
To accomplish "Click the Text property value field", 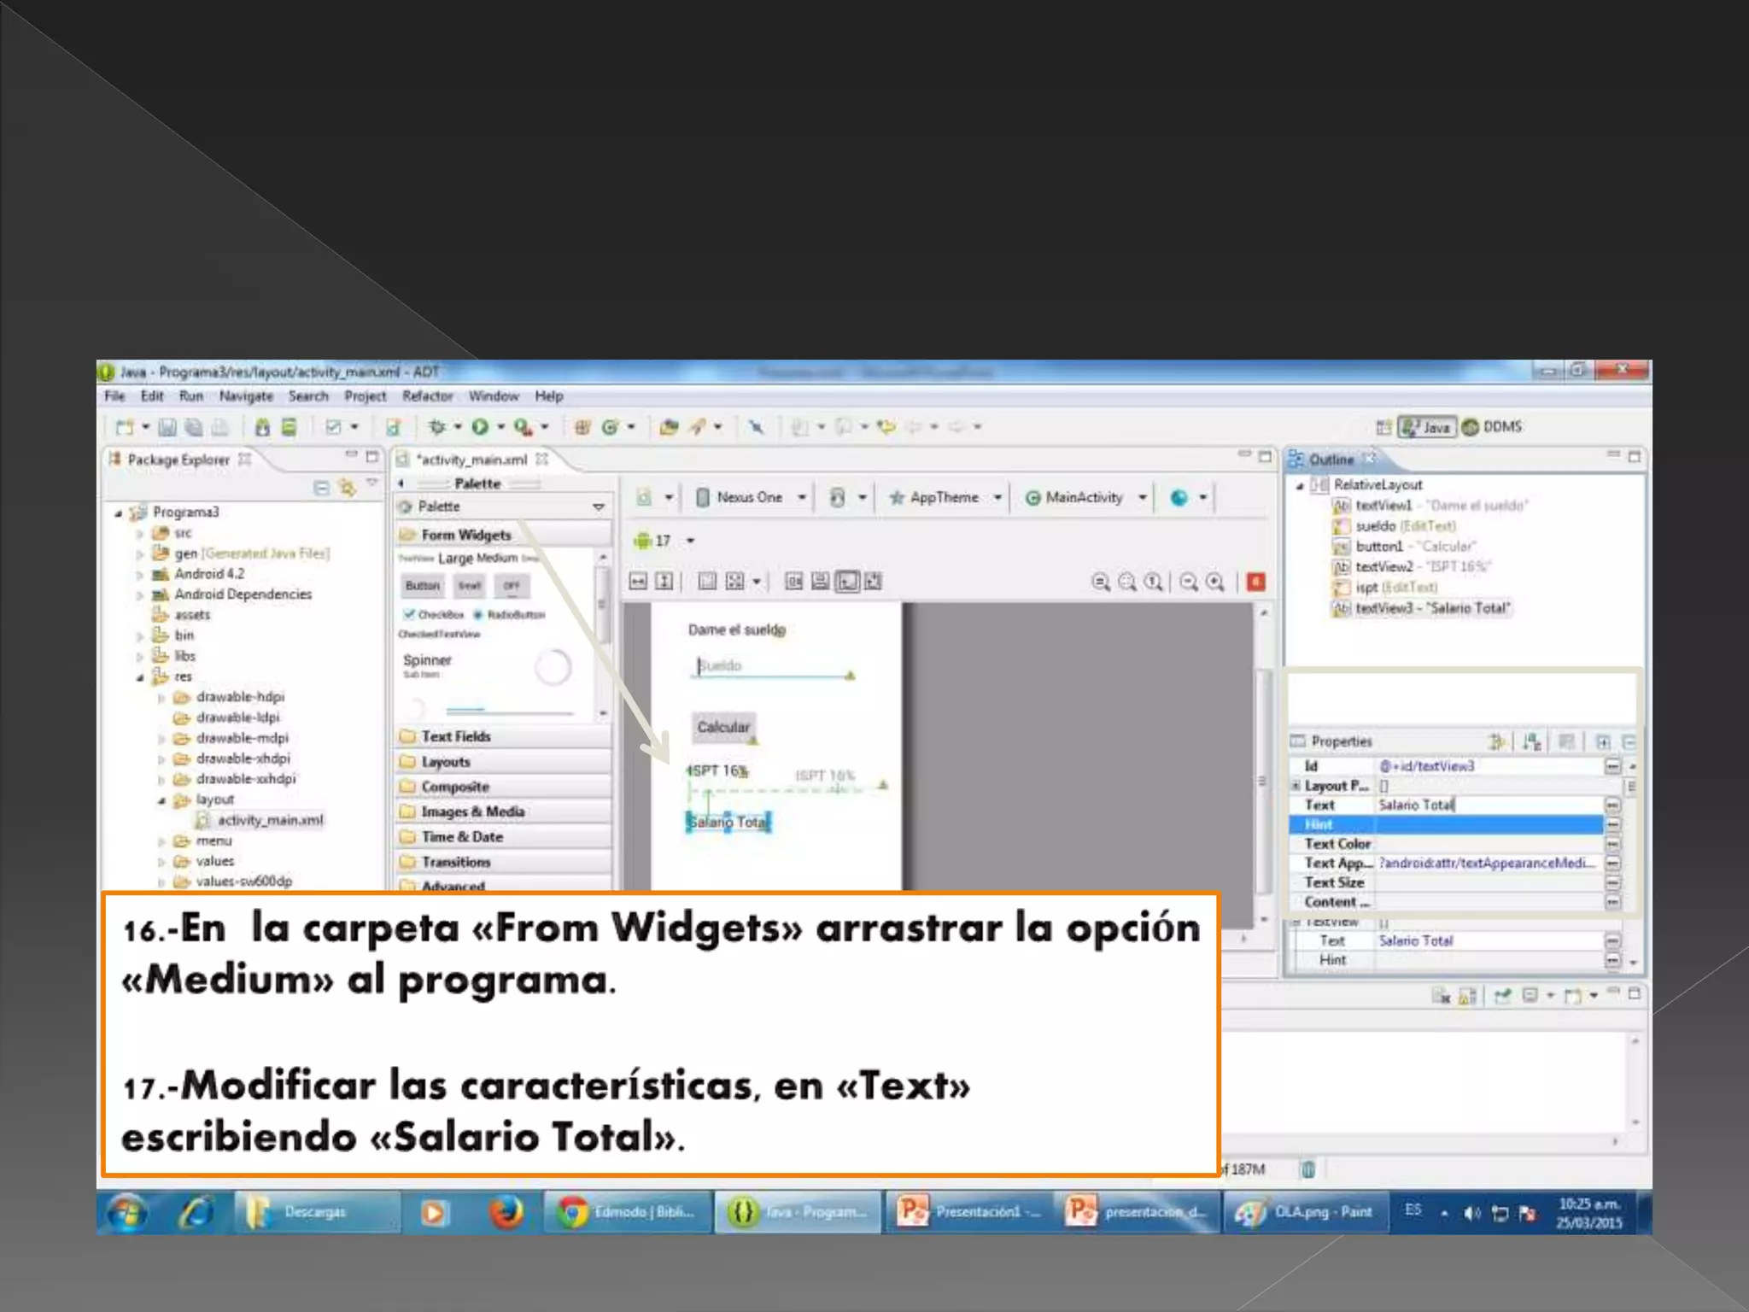I will point(1489,805).
